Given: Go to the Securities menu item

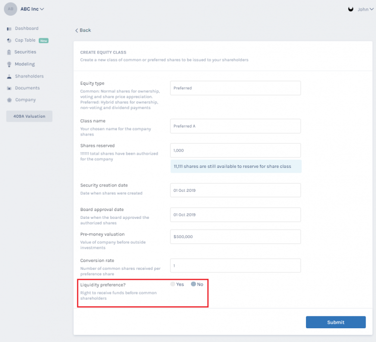Looking at the screenshot, I should pos(25,52).
